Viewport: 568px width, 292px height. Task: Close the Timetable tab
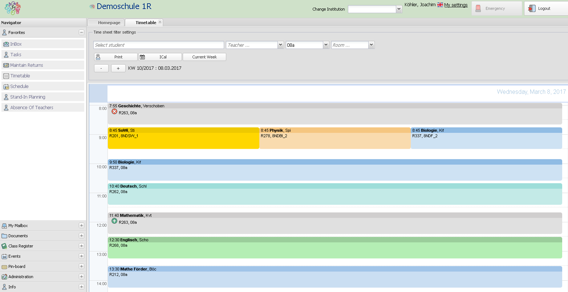(160, 22)
